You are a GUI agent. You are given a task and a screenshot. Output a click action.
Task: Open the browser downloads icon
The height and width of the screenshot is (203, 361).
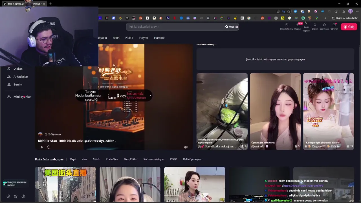pyautogui.click(x=344, y=11)
